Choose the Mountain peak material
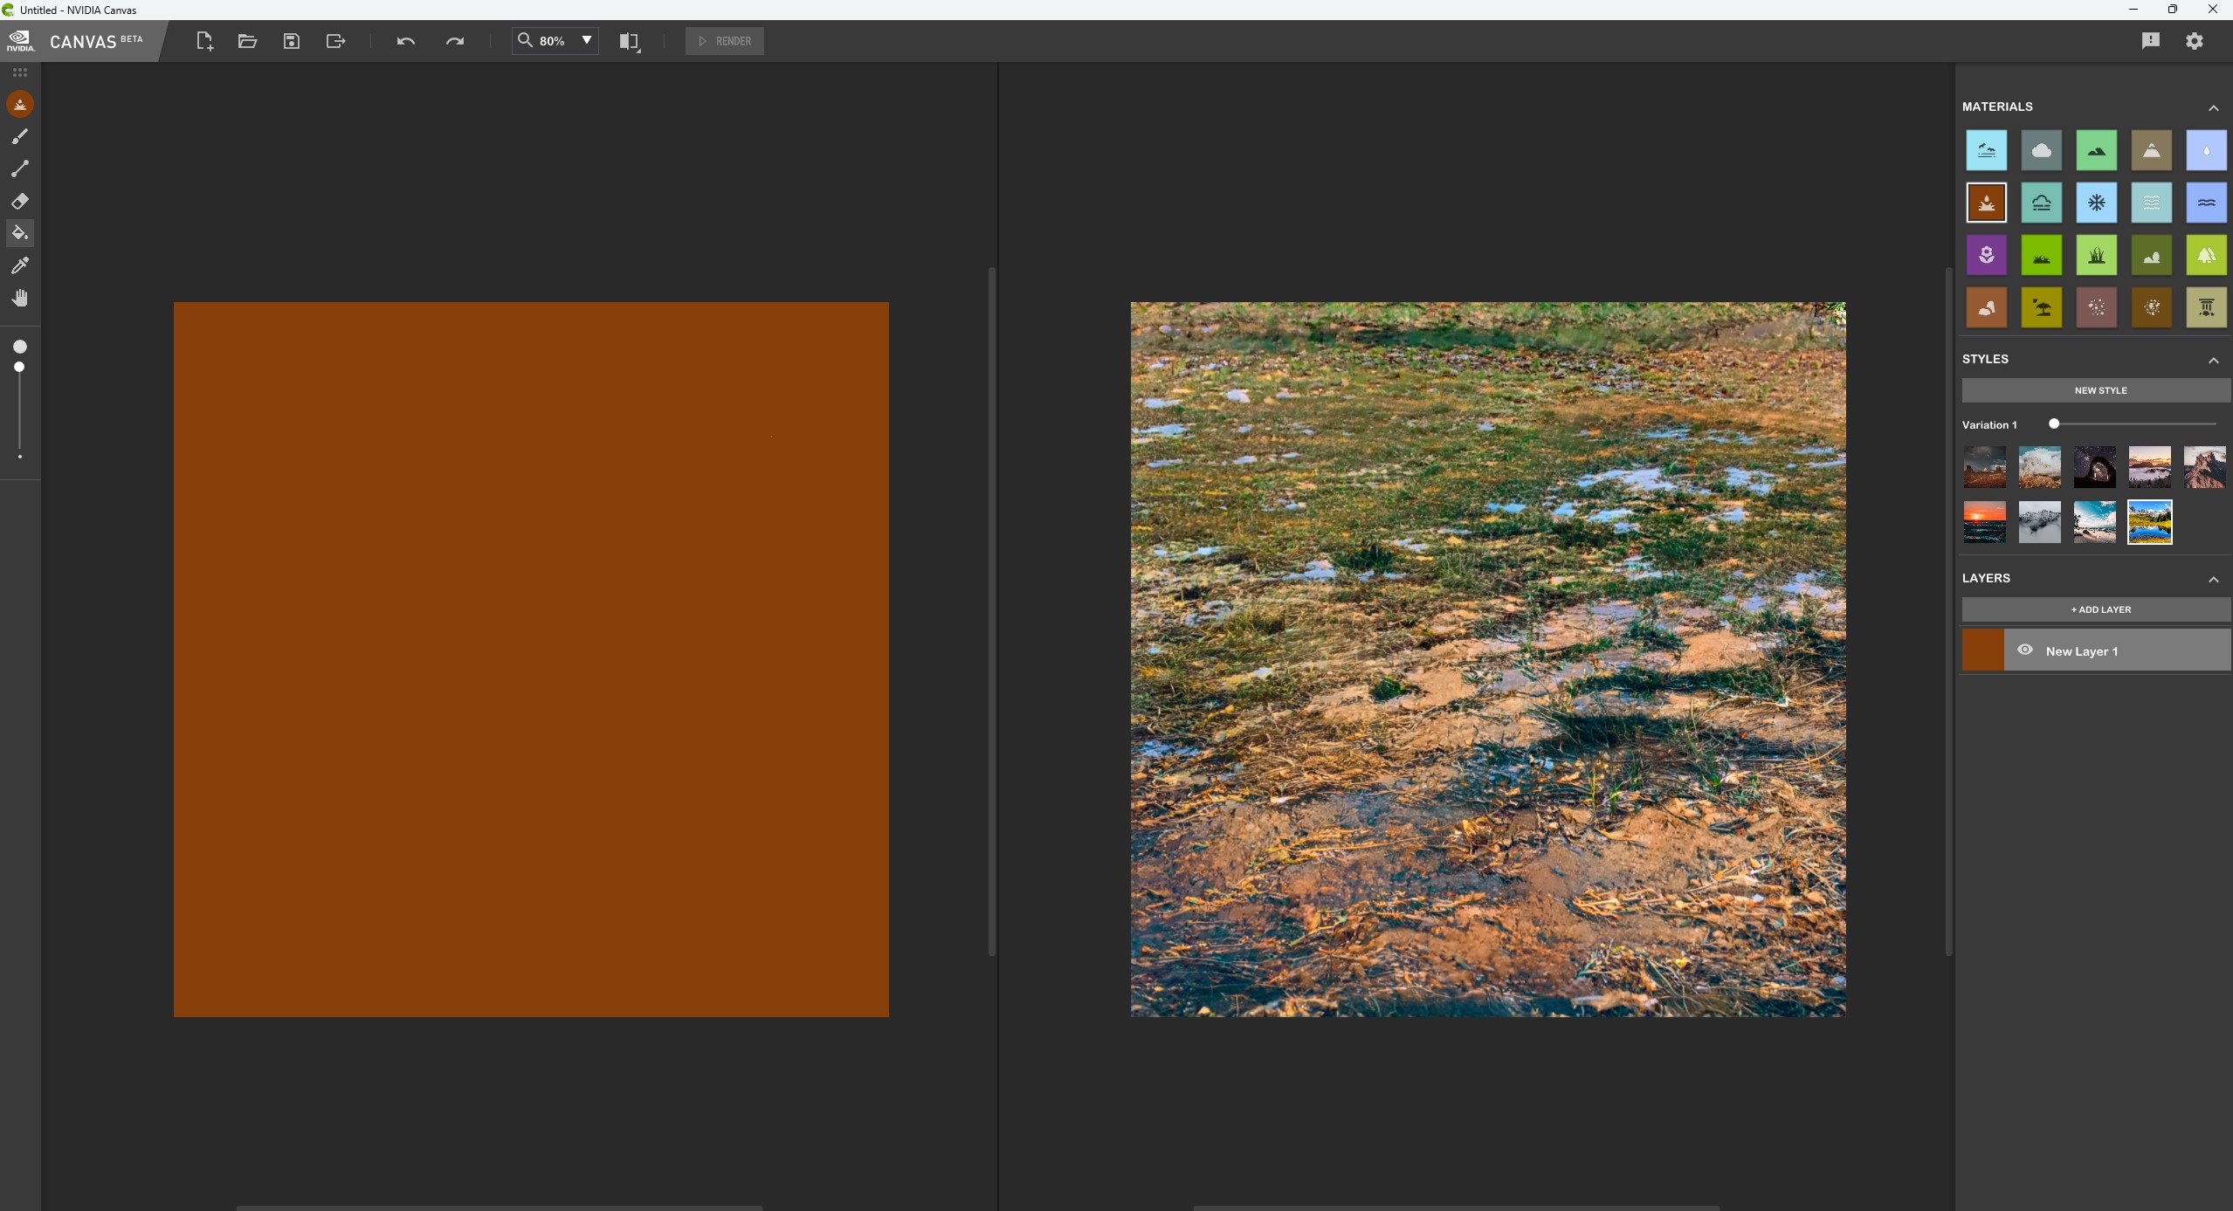 (2152, 150)
